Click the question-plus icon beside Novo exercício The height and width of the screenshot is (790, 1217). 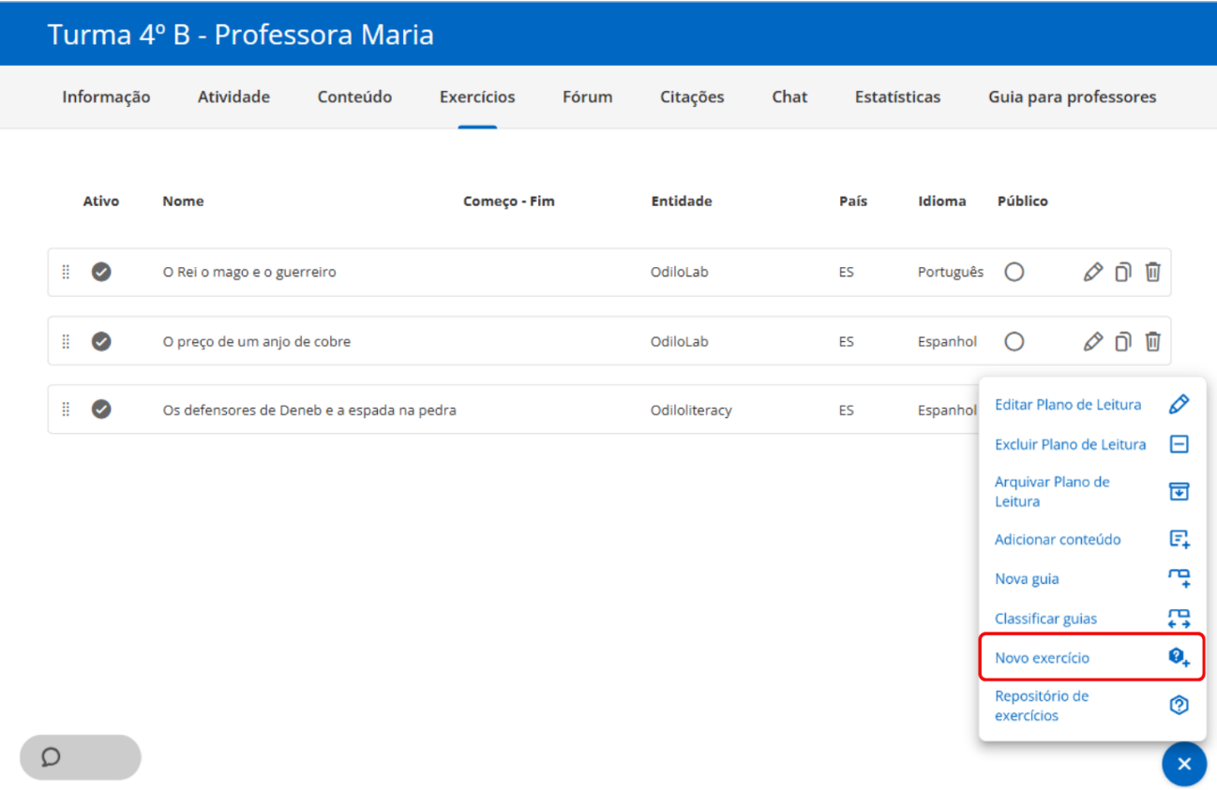1179,658
